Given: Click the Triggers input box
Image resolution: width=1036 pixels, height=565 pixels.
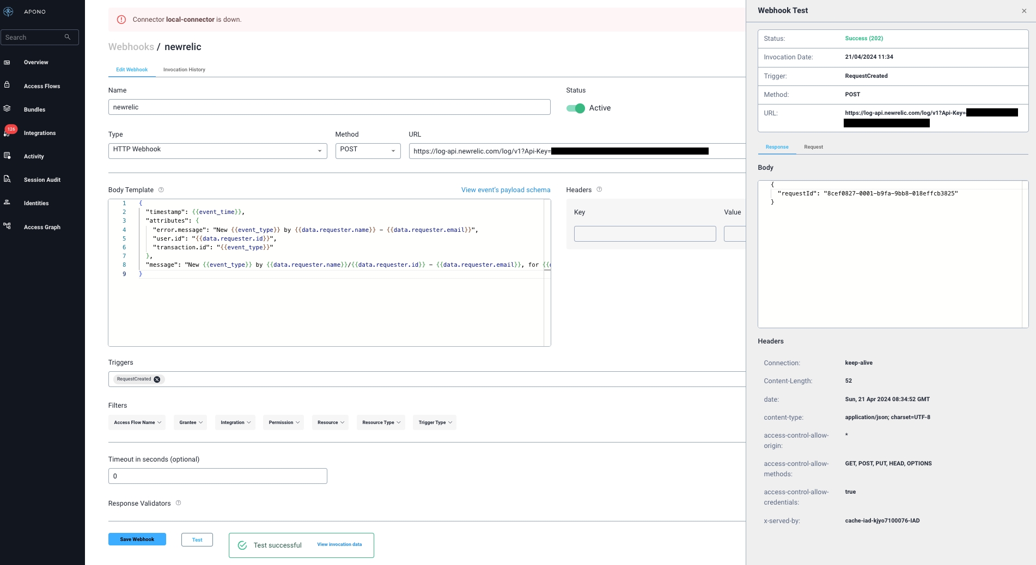Looking at the screenshot, I should coord(427,379).
